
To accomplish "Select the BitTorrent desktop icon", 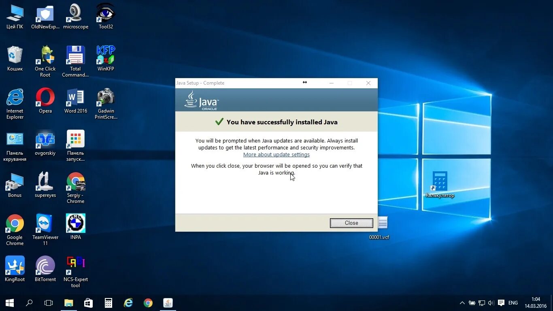I will [x=45, y=269].
